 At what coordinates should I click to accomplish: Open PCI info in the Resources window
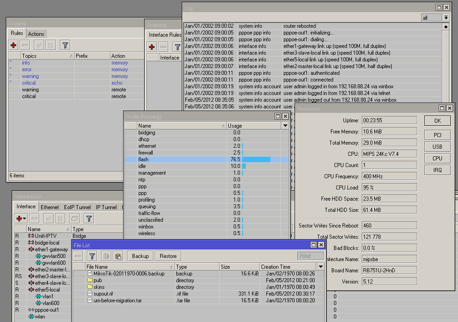(x=437, y=134)
